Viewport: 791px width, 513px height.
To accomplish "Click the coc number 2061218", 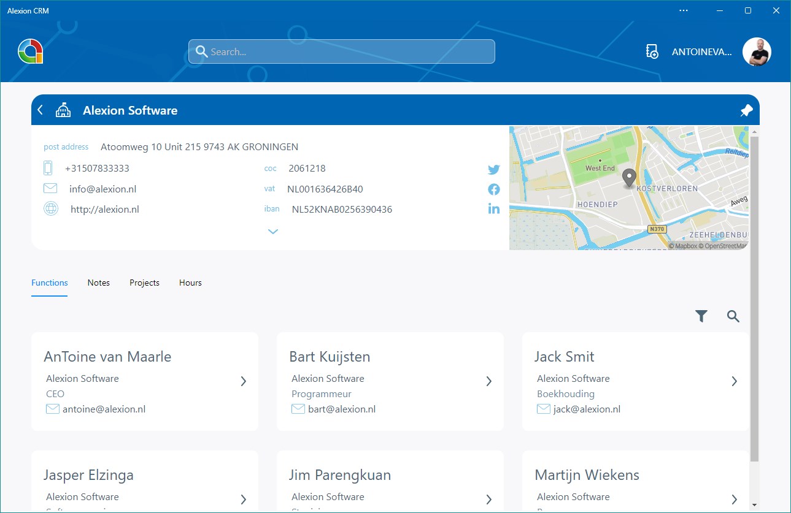I will (307, 168).
